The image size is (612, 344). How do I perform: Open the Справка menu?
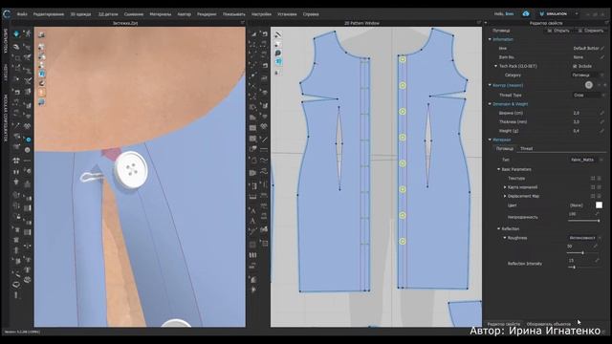point(311,14)
